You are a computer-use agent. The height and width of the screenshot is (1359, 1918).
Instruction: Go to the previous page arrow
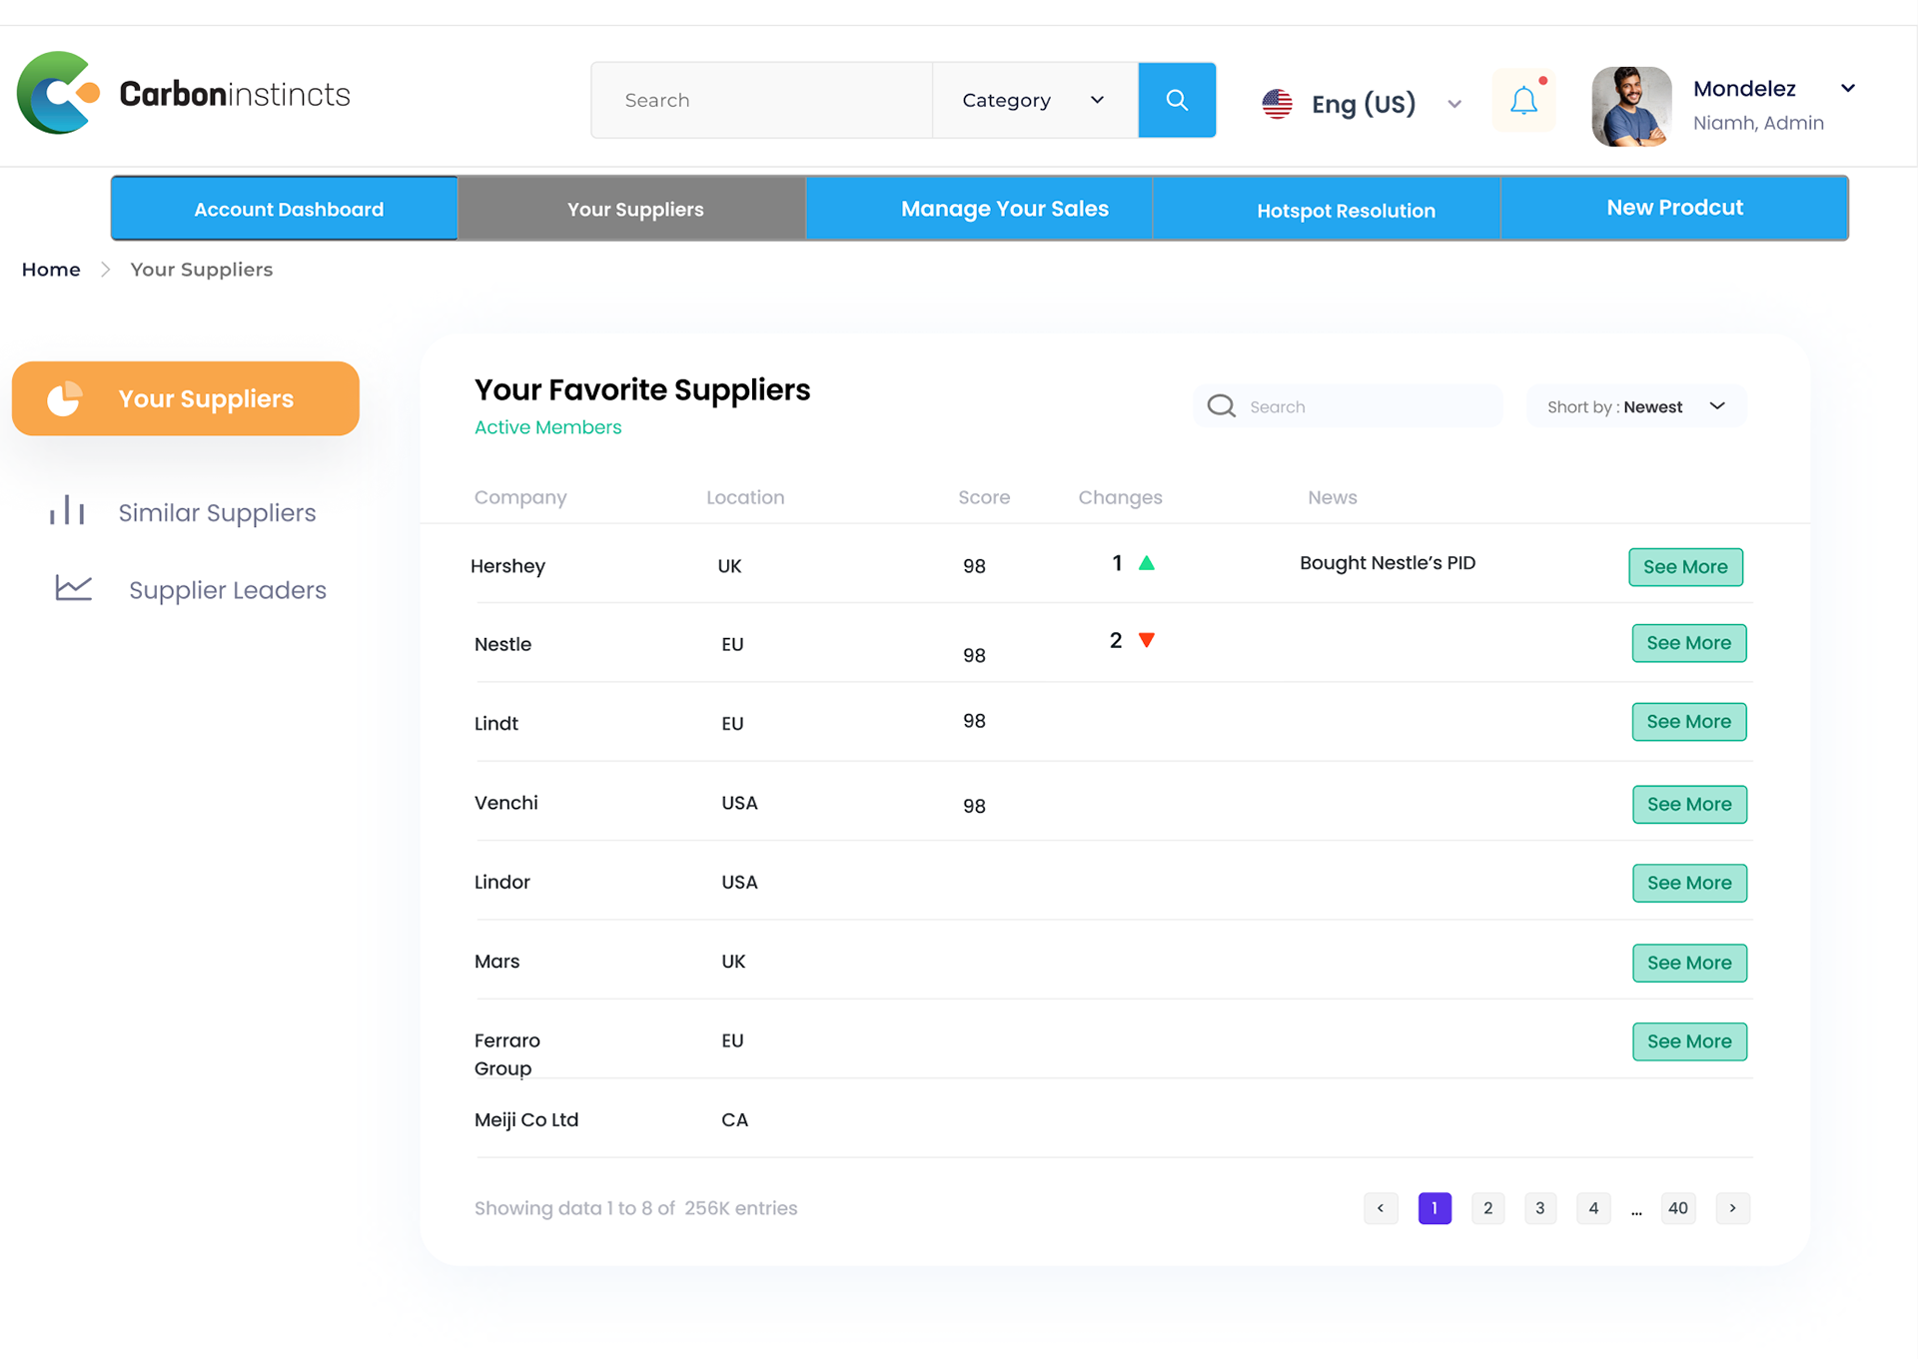click(1381, 1208)
